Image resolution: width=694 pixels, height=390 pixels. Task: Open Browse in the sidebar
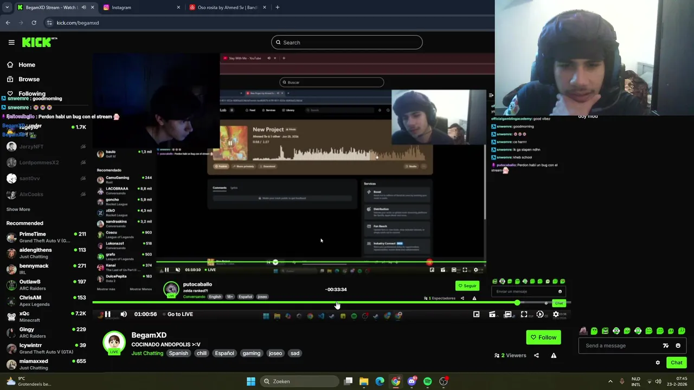pyautogui.click(x=23, y=79)
